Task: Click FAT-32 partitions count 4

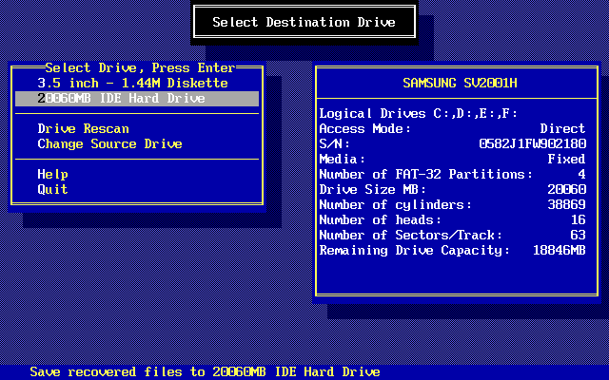Action: [581, 175]
